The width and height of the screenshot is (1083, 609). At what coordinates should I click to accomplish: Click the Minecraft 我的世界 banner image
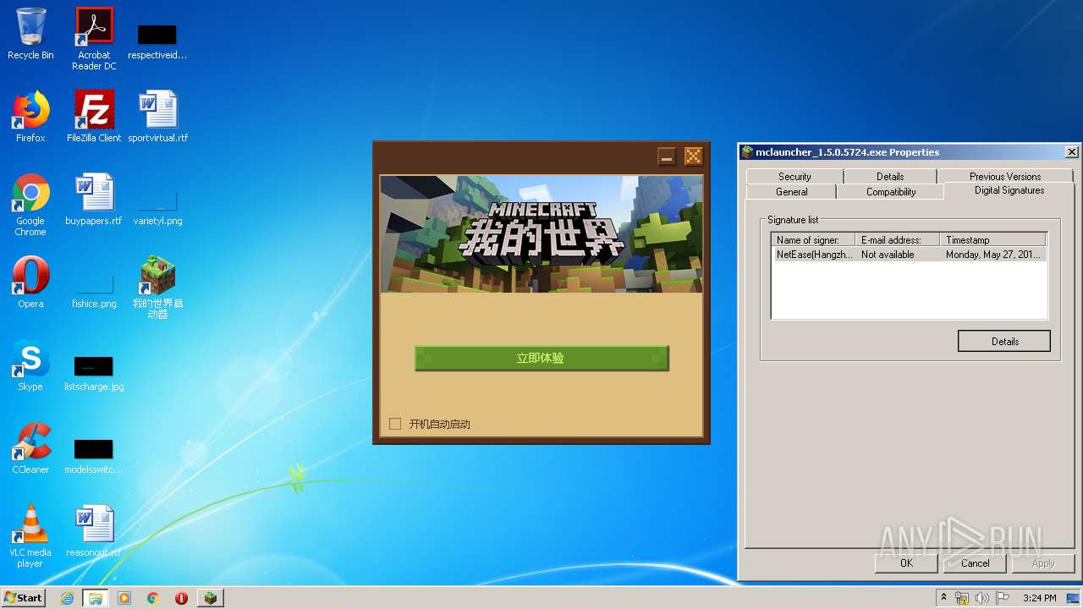541,234
